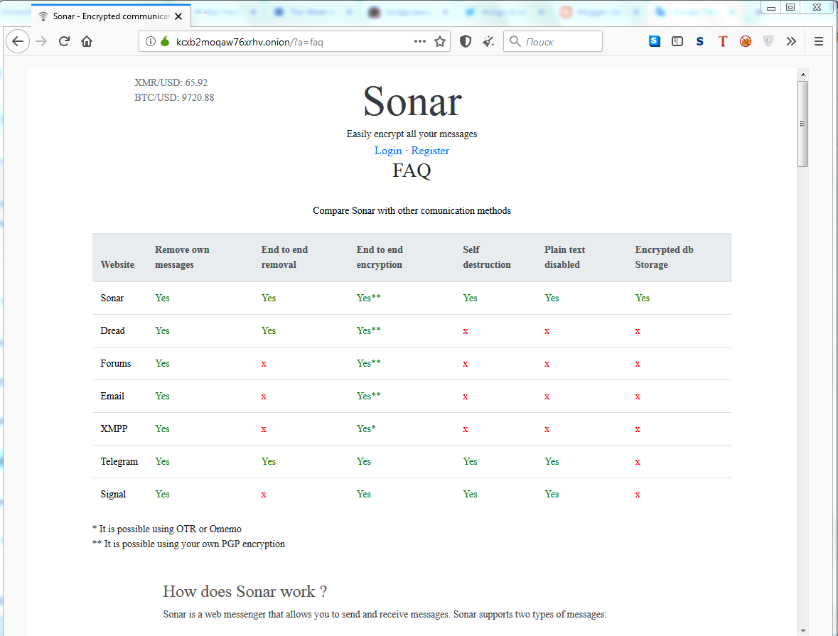838x636 pixels.
Task: Click Yes* in the XMPP row
Action: (x=366, y=429)
